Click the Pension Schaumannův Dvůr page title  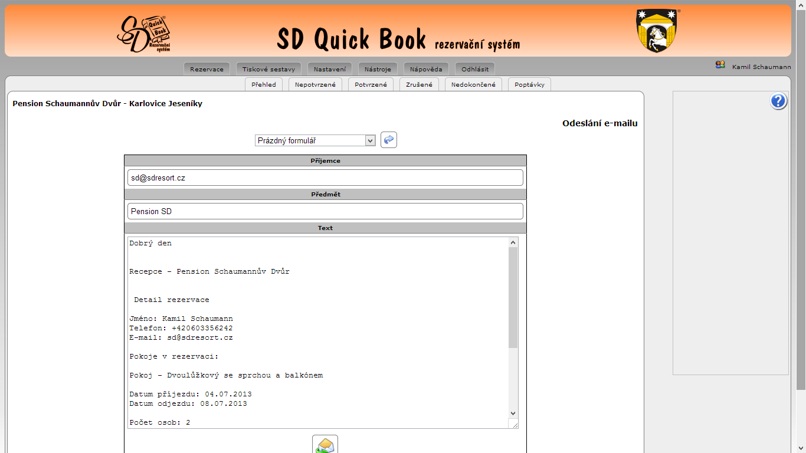[x=107, y=103]
